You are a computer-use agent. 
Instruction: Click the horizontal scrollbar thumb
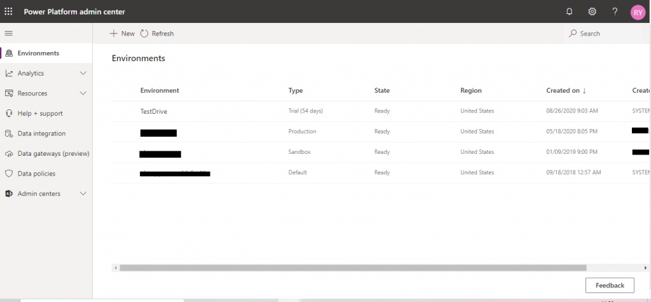[x=353, y=268]
